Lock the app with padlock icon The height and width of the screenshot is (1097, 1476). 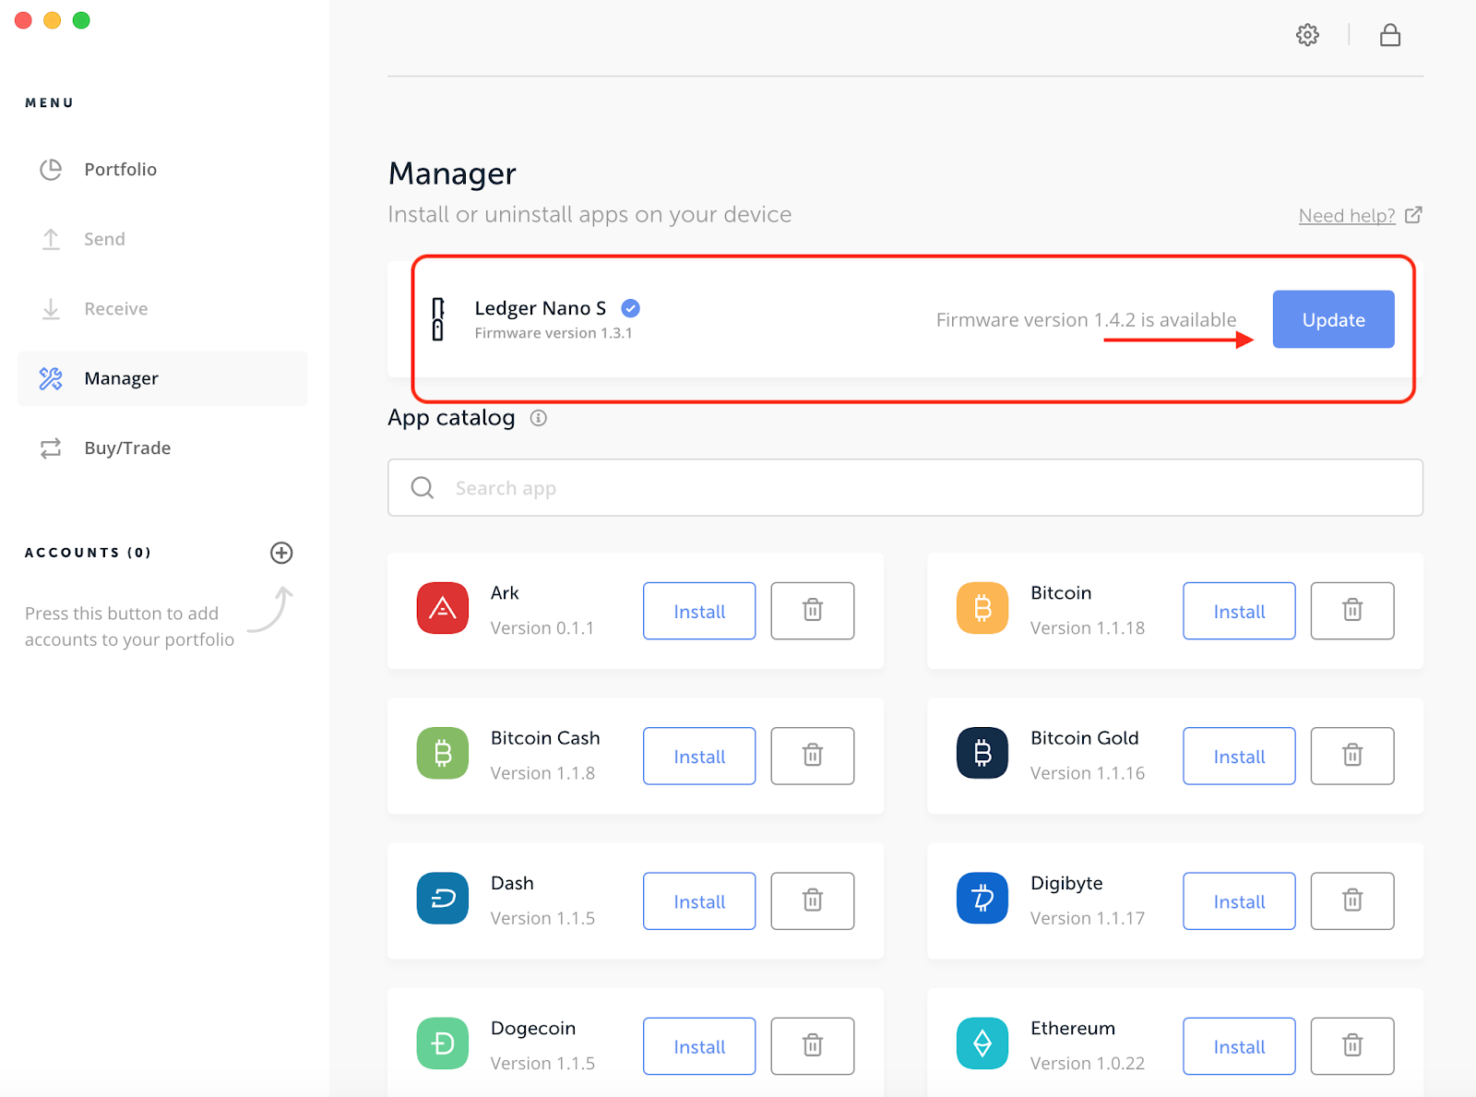1390,35
